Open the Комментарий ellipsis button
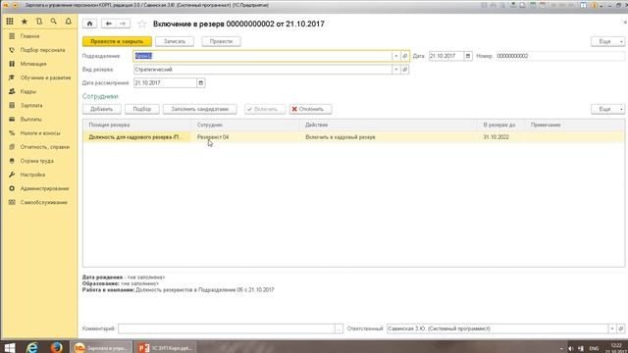Image resolution: width=628 pixels, height=353 pixels. tap(339, 328)
